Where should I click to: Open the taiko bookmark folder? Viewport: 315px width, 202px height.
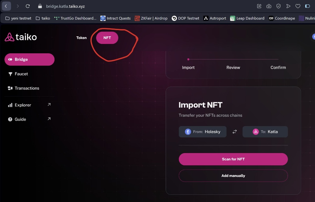pyautogui.click(x=43, y=18)
